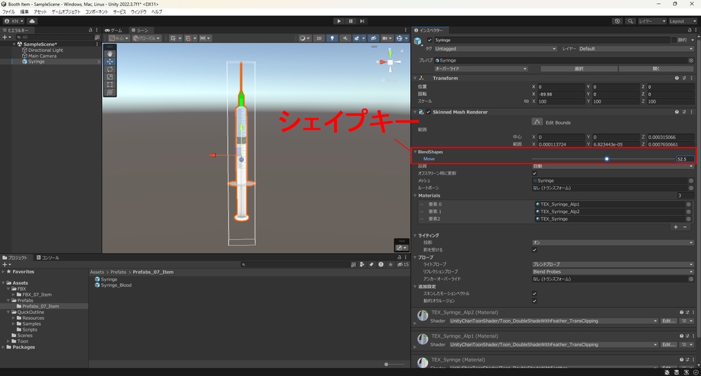The height and width of the screenshot is (376, 701).
Task: Open presets for Skinned Mesh Renderer
Action: (x=684, y=112)
